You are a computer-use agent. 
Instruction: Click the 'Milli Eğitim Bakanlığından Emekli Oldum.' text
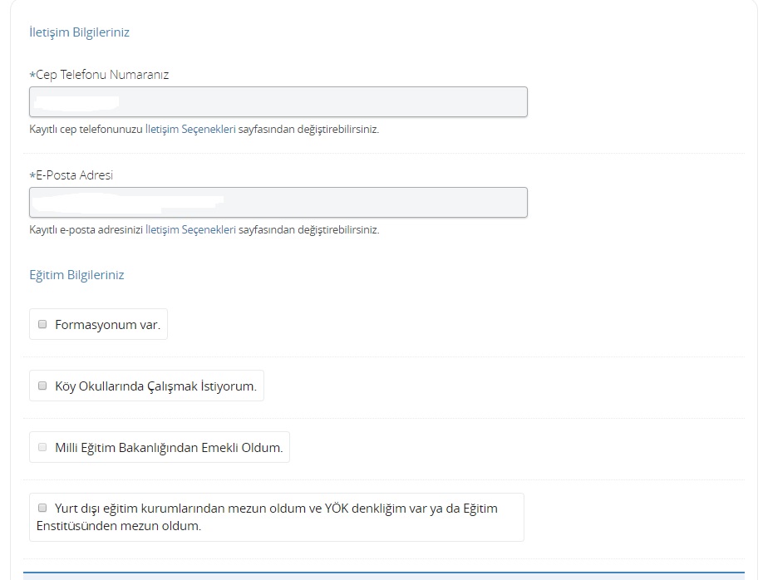pyautogui.click(x=169, y=448)
